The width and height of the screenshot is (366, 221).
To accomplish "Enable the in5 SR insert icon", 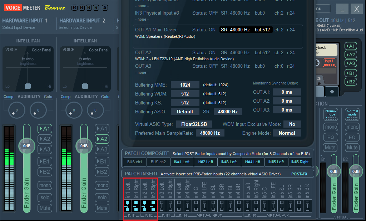I will pos(290,206).
